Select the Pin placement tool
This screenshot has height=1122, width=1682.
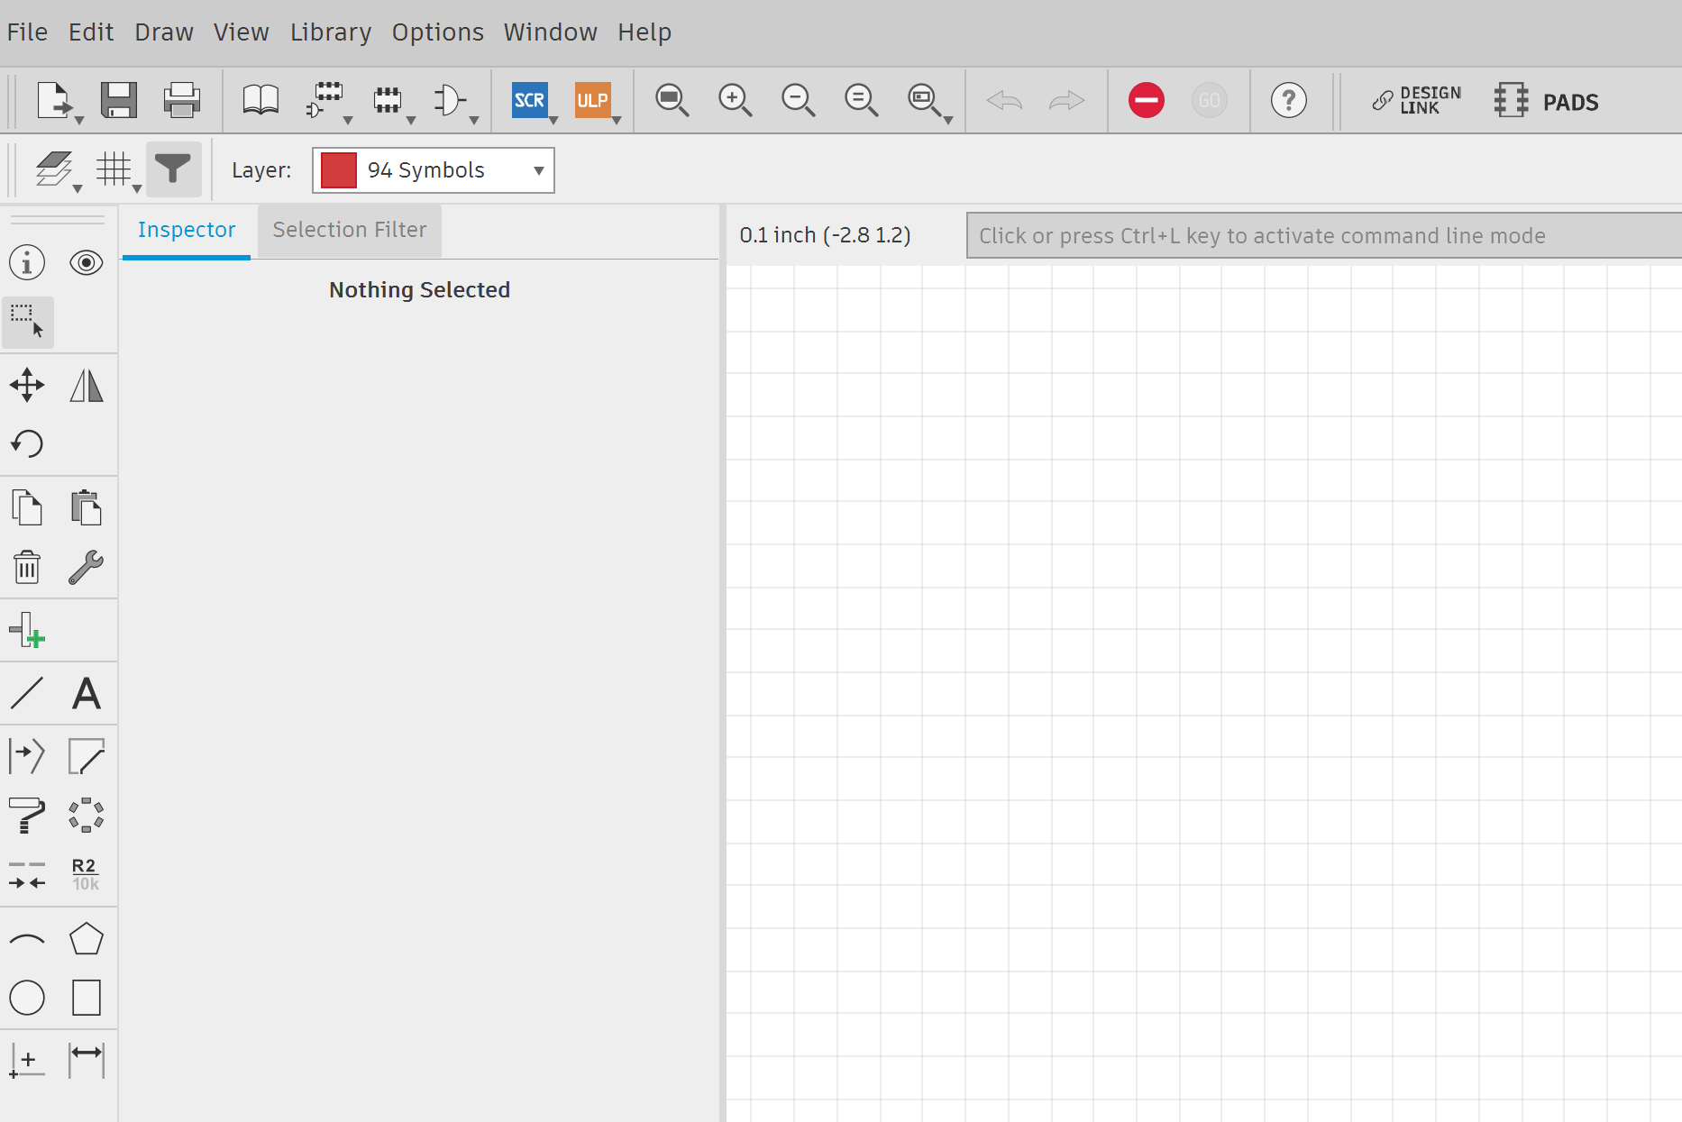tap(27, 631)
